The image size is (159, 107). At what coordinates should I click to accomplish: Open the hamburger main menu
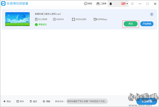click(132, 4)
